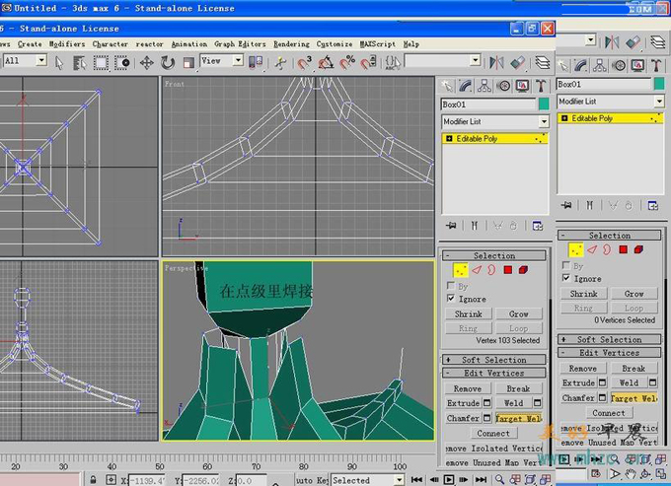The width and height of the screenshot is (671, 486).
Task: Click Pin Stack icon in left panel
Action: click(450, 226)
